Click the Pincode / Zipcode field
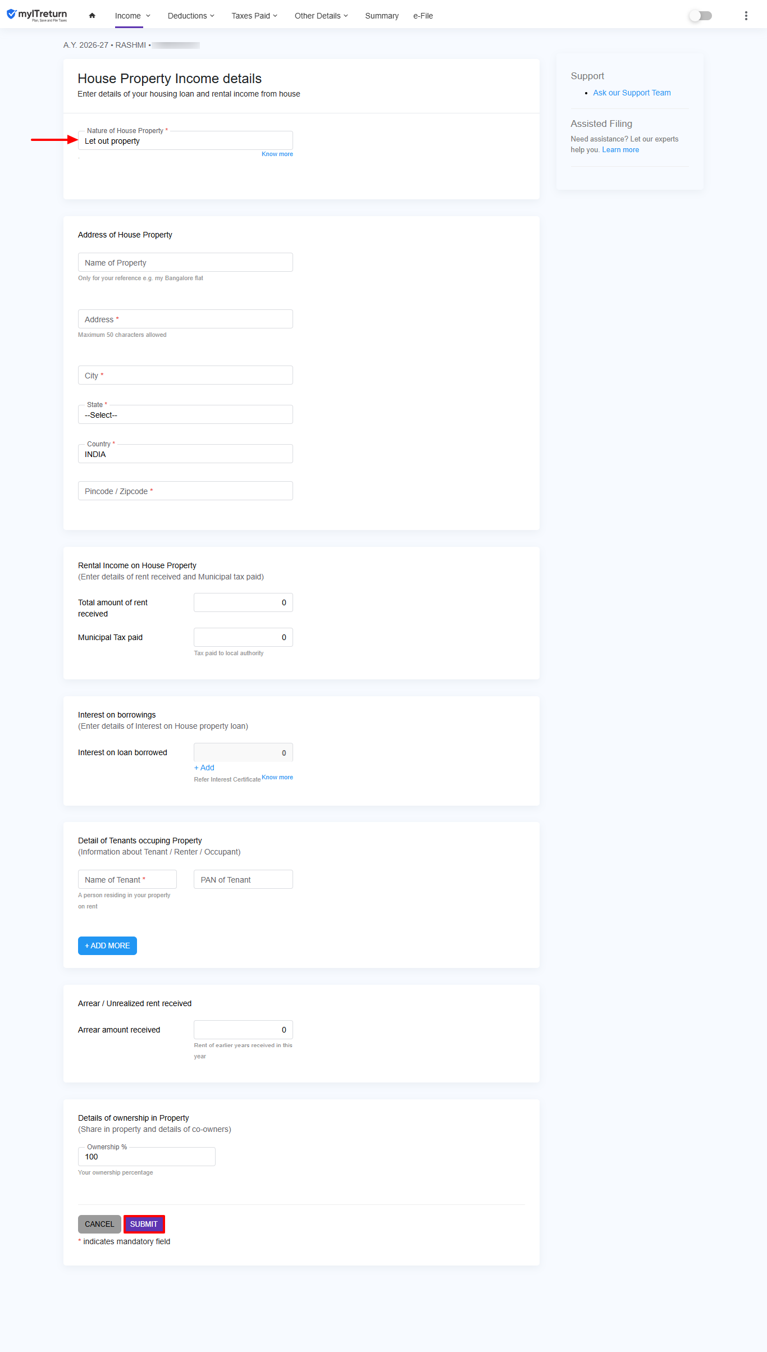Image resolution: width=767 pixels, height=1352 pixels. pos(185,491)
